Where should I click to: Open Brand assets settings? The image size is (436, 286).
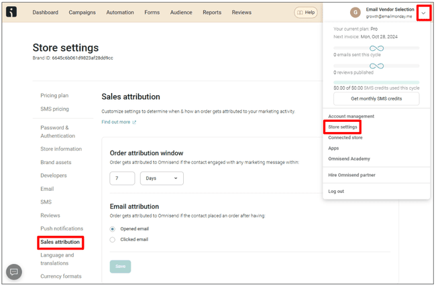pyautogui.click(x=56, y=163)
